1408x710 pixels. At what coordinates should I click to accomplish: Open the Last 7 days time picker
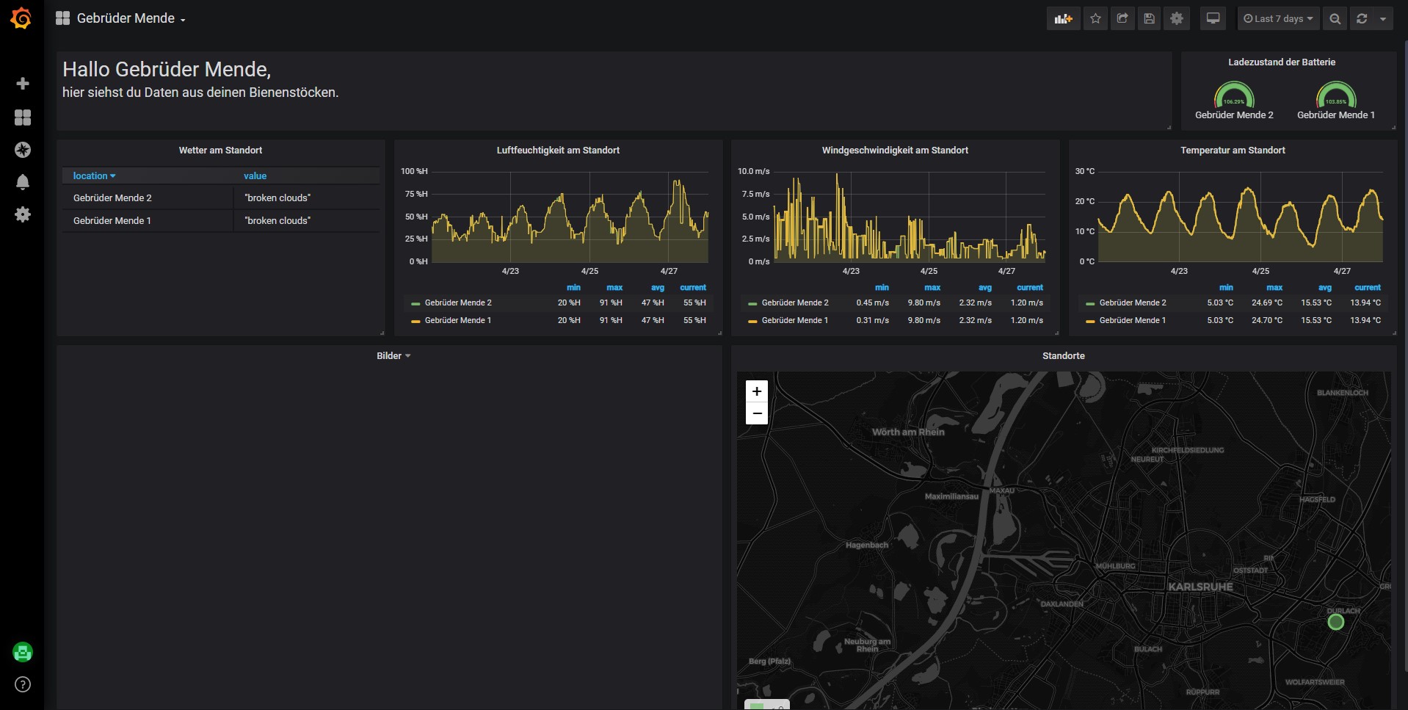1278,18
